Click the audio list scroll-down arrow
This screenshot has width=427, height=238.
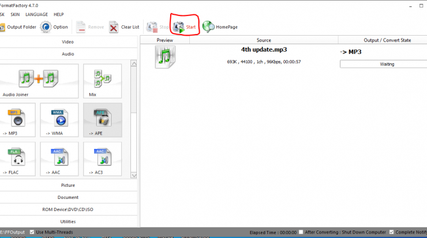[x=134, y=175]
